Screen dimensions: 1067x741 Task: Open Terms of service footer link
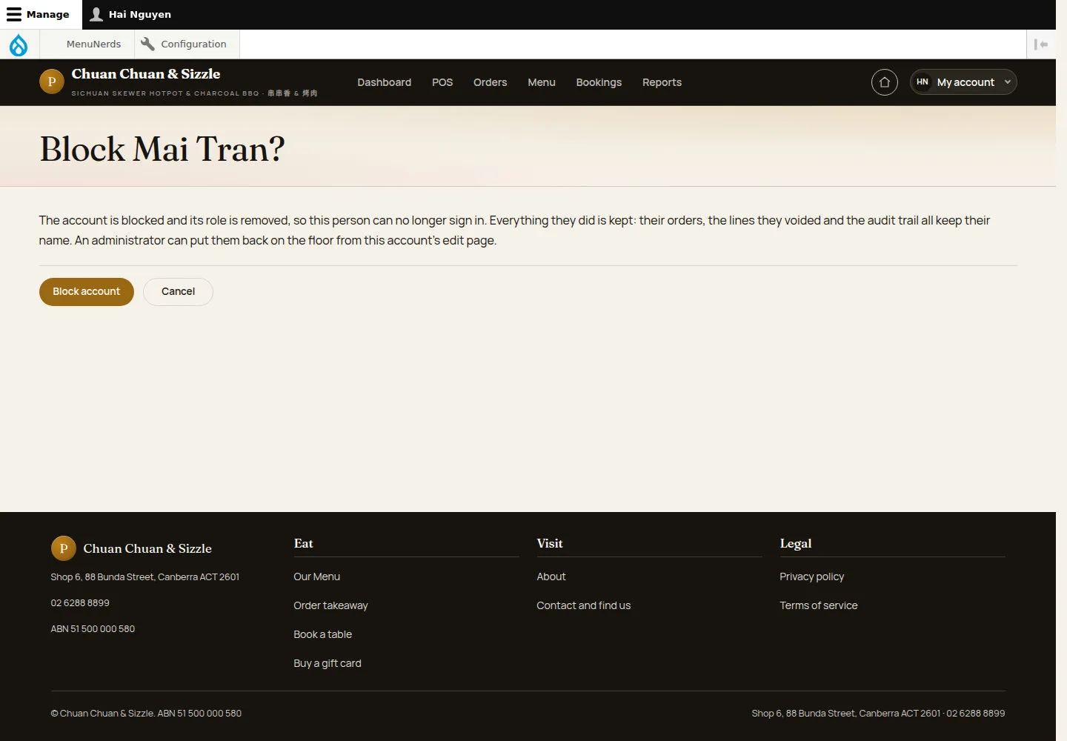click(818, 605)
